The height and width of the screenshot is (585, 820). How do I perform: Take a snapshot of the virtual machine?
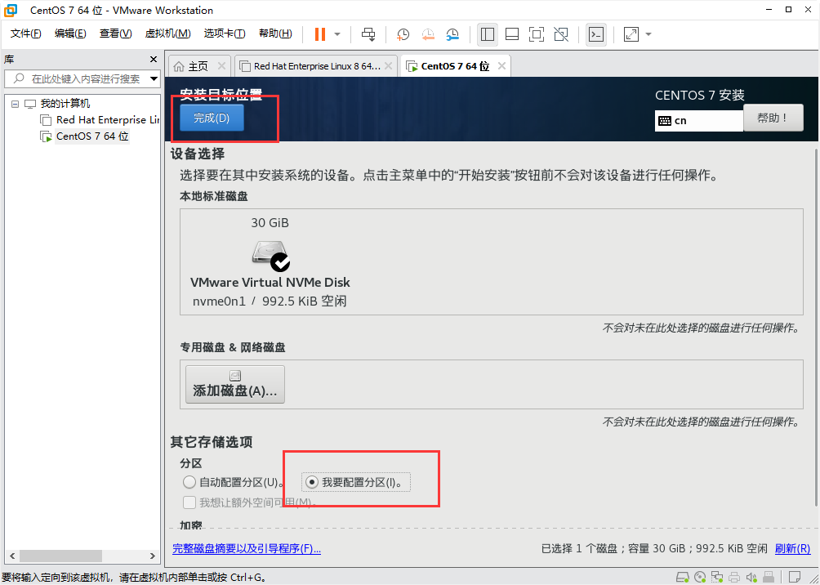click(403, 34)
